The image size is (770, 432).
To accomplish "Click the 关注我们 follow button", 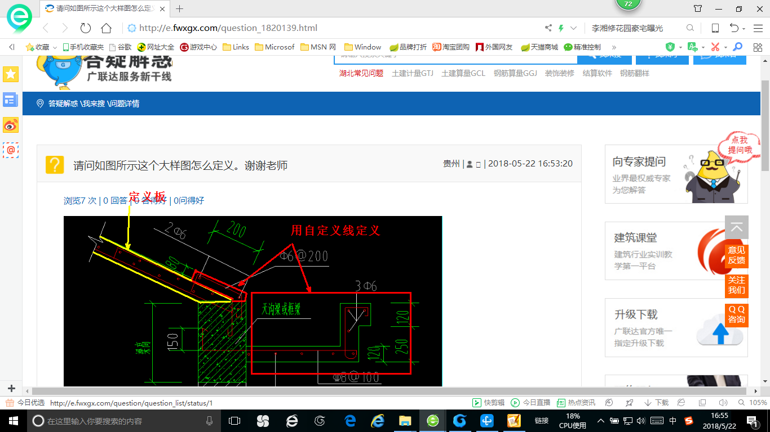I will pos(737,285).
